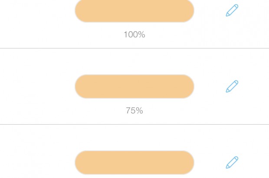Click the 75% percentage label
269x178 pixels.
[x=134, y=111]
